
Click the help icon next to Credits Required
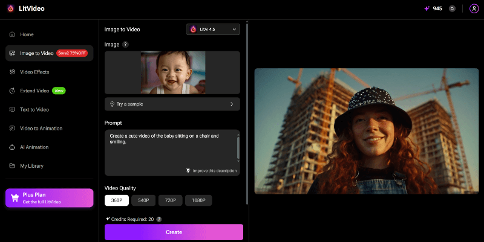pos(159,219)
